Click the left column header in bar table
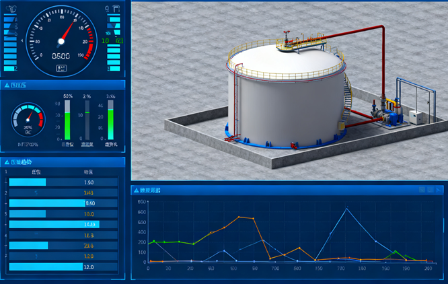Viewport: 448px width, 284px height. [x=36, y=172]
